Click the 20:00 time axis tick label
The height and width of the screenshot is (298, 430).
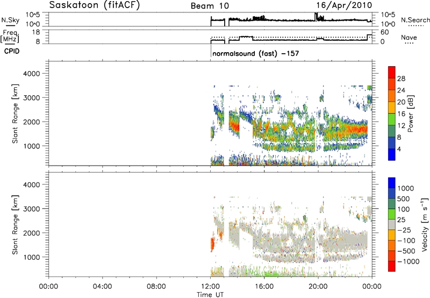318,287
